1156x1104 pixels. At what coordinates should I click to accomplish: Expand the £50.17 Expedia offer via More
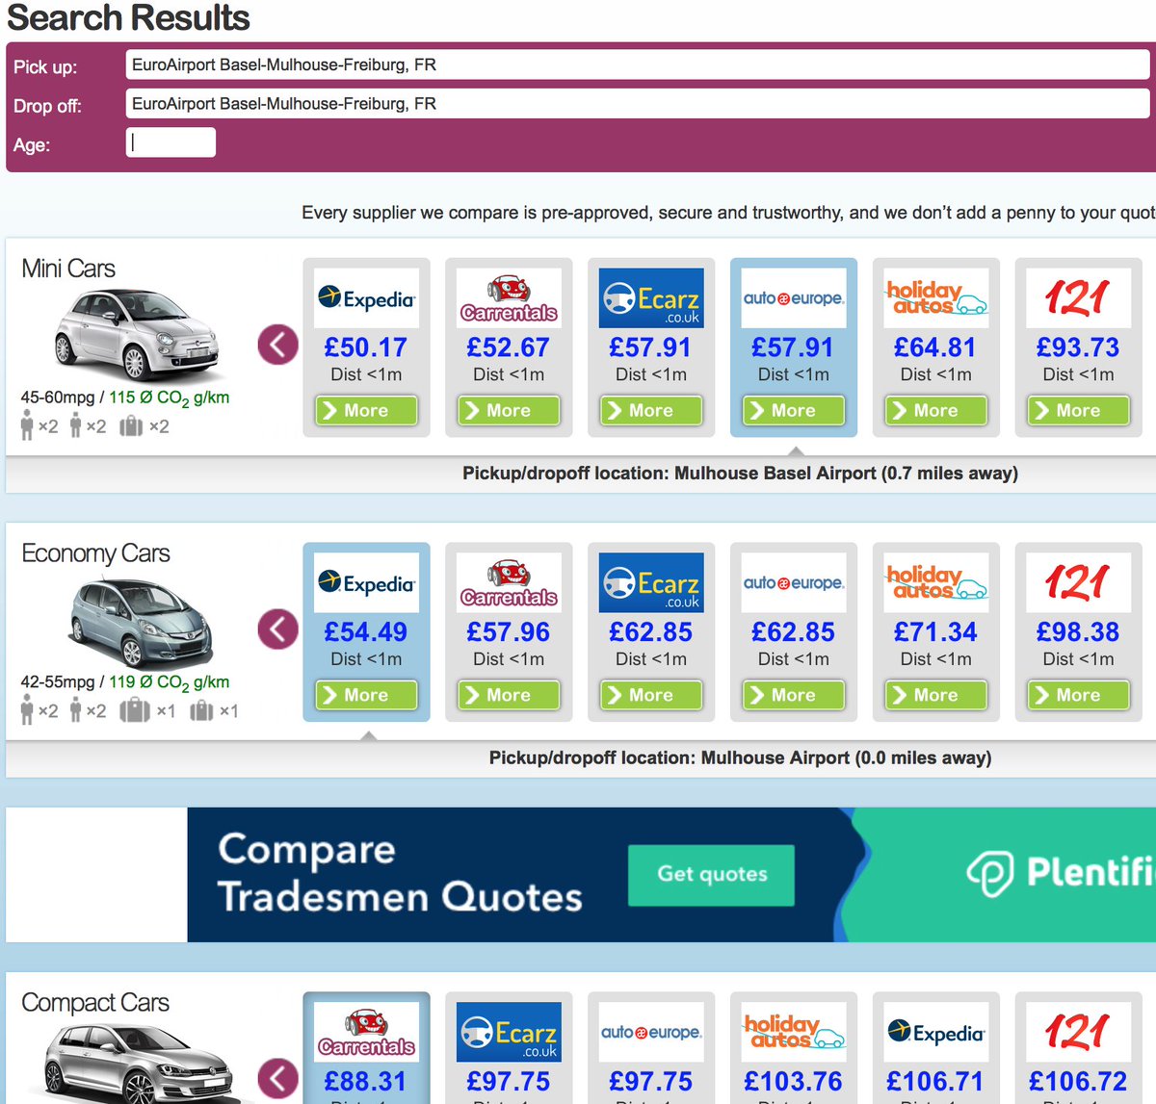tap(366, 410)
